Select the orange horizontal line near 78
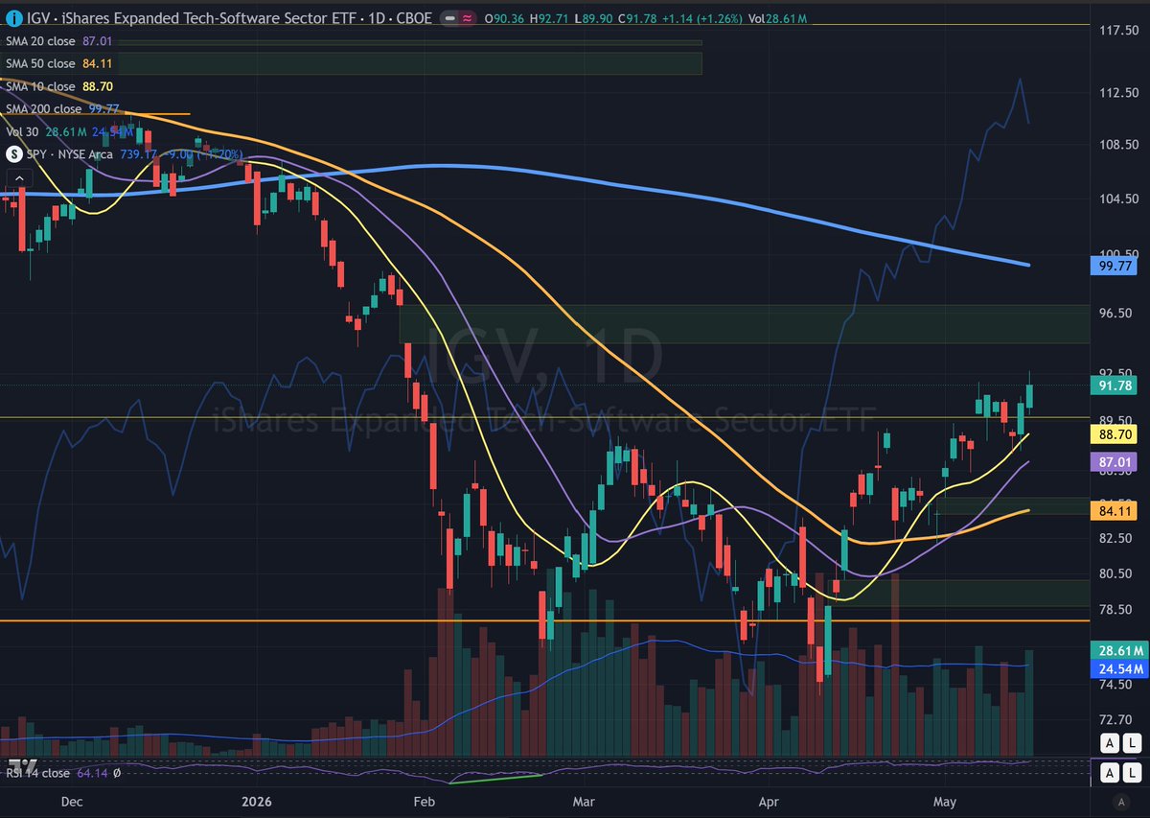1150x818 pixels. (x=544, y=620)
